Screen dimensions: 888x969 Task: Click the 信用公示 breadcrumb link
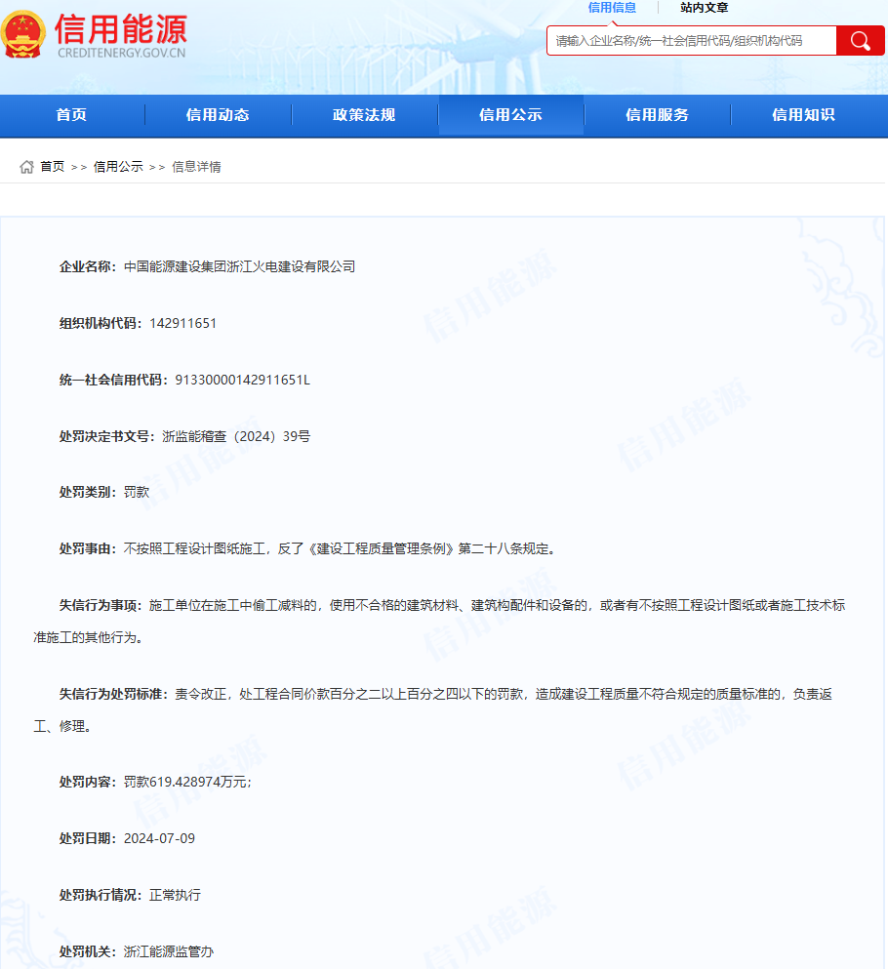click(118, 167)
